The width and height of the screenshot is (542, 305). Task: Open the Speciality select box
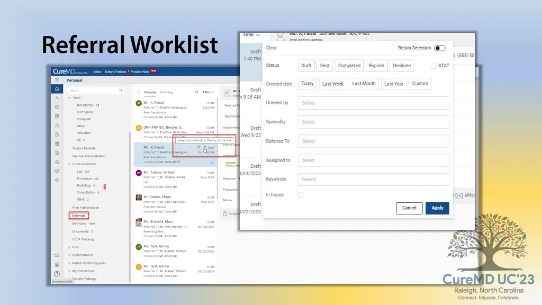(373, 122)
